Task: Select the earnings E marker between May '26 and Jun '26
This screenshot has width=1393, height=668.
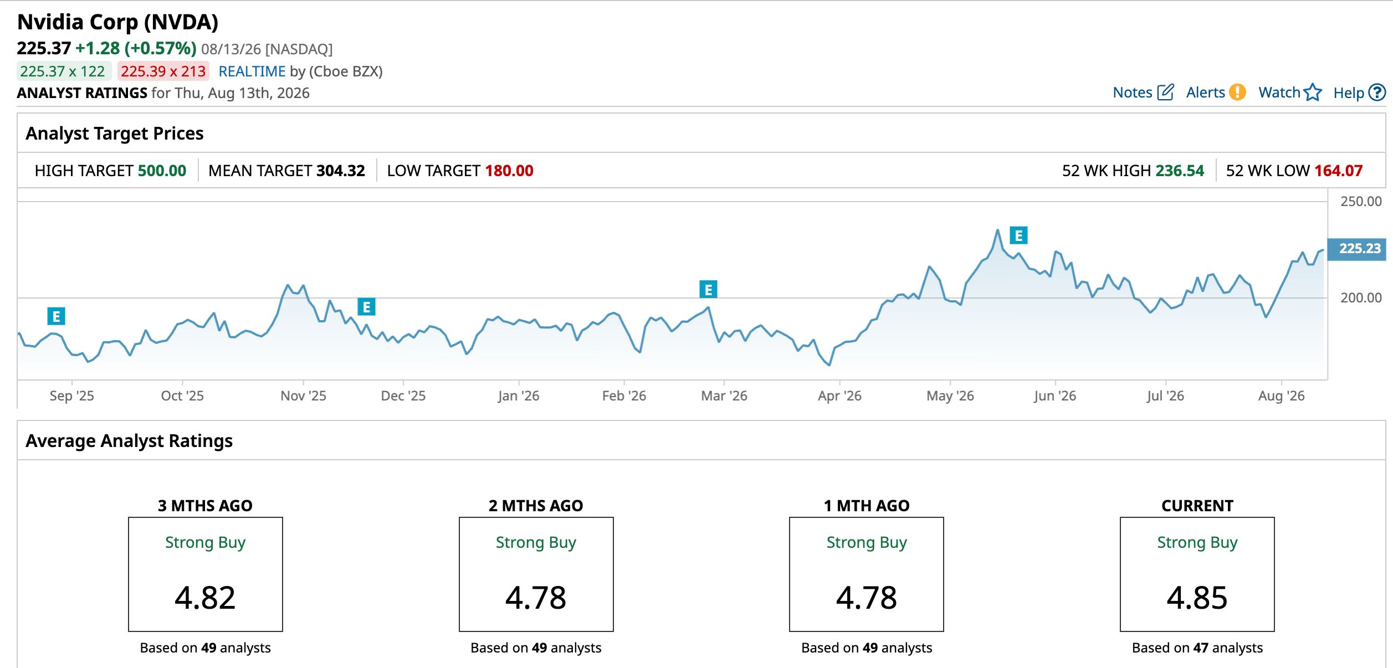Action: (1018, 235)
